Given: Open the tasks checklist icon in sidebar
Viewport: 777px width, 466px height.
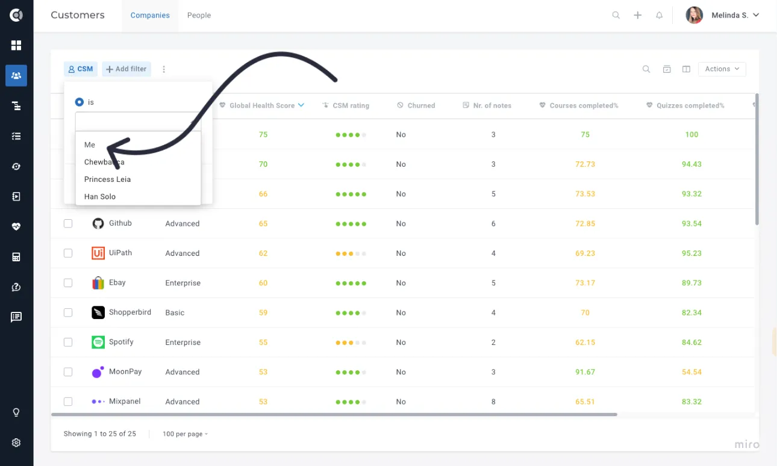Looking at the screenshot, I should click(x=16, y=136).
